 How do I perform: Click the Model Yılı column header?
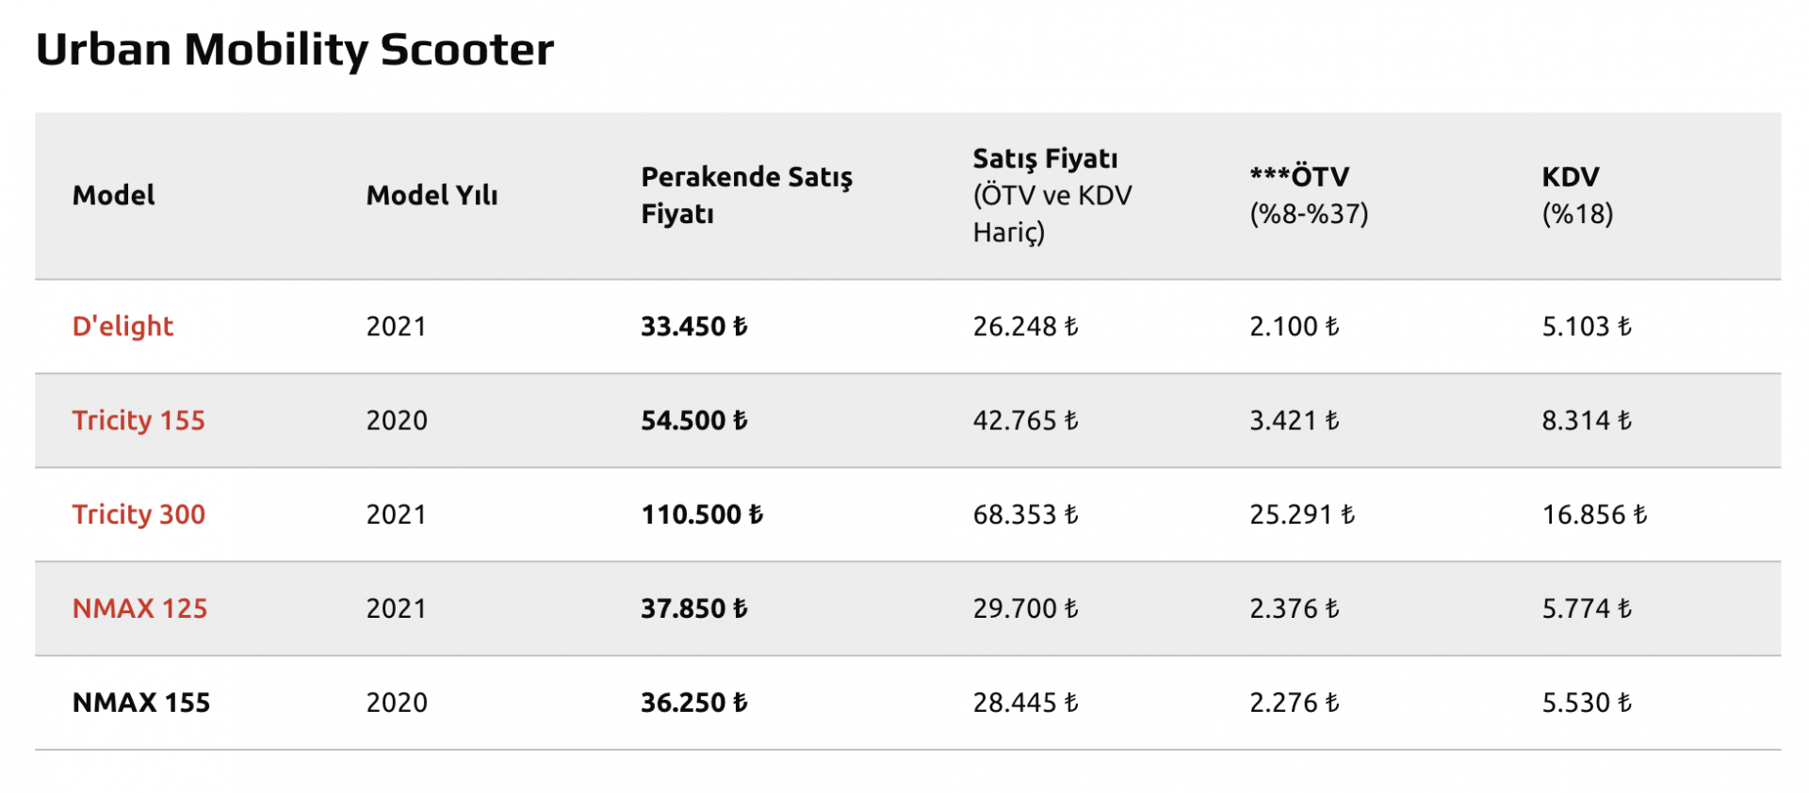(432, 195)
